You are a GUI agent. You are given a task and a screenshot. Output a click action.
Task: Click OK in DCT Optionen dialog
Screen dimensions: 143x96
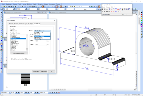tap(52, 71)
